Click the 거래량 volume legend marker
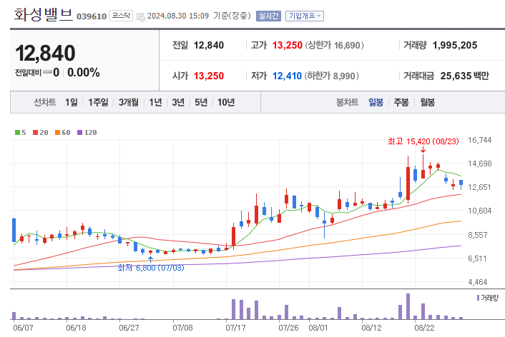This screenshot has width=505, height=337. coord(479,298)
